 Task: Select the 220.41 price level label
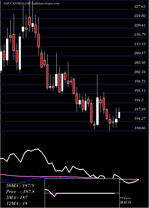coord(140,25)
